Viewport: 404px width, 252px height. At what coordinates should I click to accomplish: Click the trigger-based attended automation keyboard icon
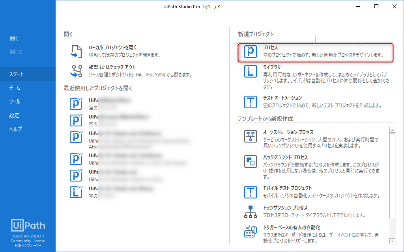251,232
